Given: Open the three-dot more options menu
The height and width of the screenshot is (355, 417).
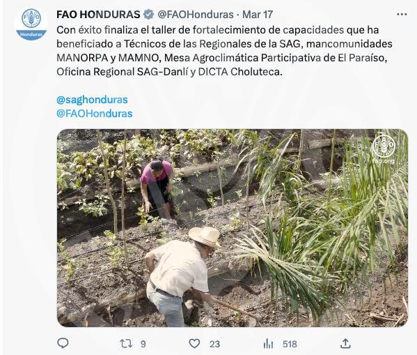Looking at the screenshot, I should tap(402, 15).
